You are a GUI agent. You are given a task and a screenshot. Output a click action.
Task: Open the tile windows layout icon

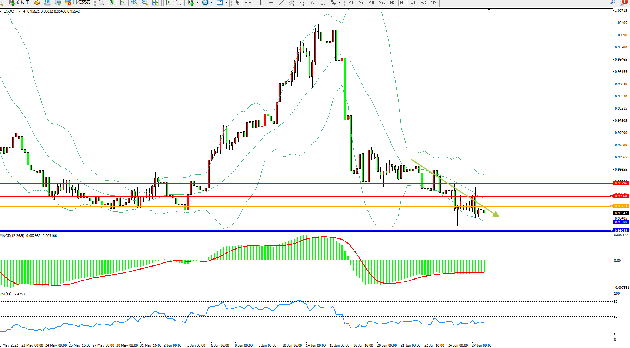pyautogui.click(x=155, y=3)
